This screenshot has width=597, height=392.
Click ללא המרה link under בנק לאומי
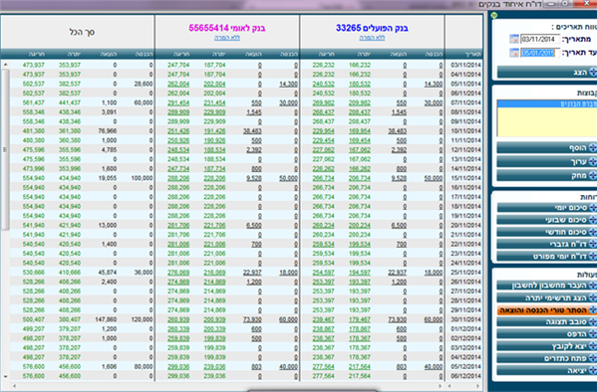coord(227,38)
